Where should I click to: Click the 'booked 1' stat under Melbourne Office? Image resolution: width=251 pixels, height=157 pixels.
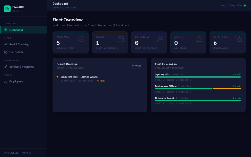(x=172, y=92)
